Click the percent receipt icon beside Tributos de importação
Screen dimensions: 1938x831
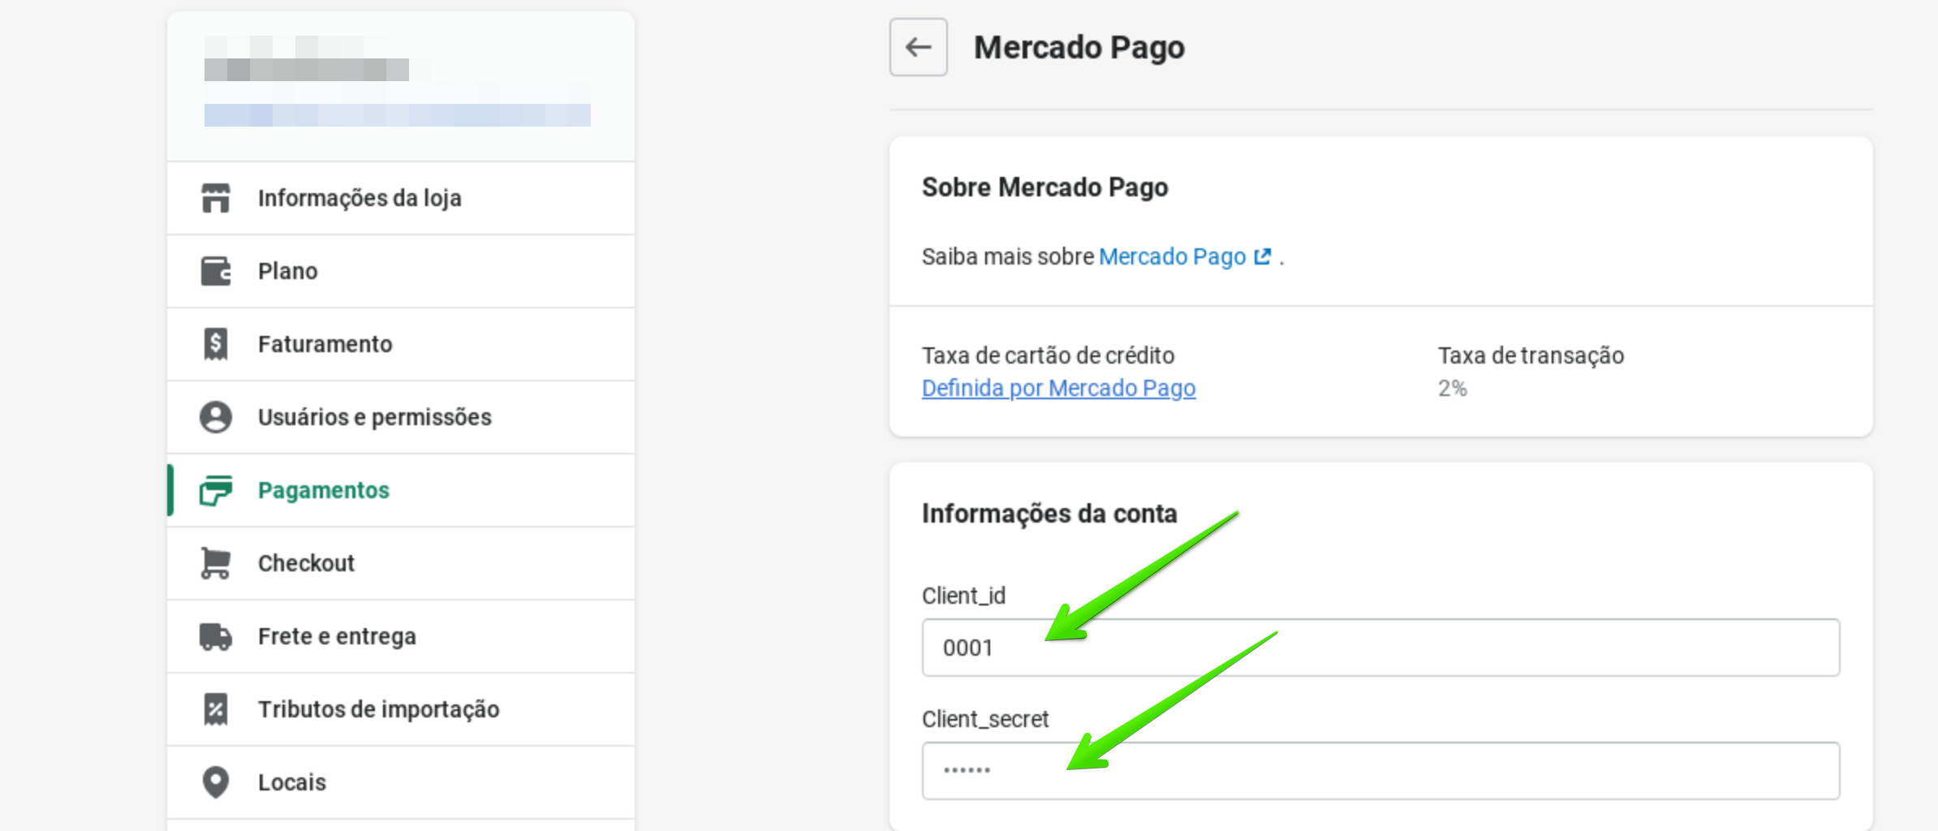tap(216, 709)
